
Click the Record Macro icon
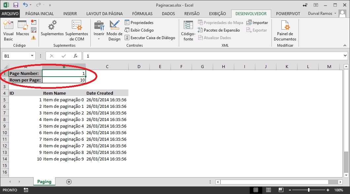tap(34, 22)
